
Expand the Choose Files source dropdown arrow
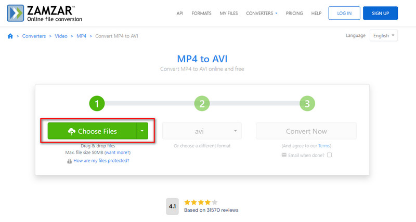142,131
